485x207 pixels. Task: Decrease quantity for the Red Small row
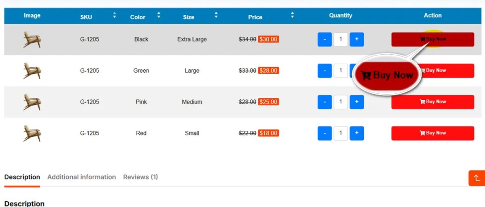click(x=325, y=133)
